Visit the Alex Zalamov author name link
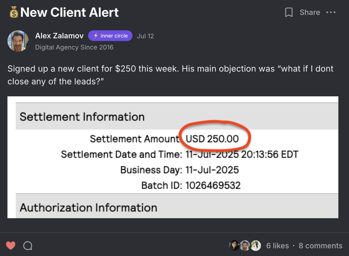 point(59,36)
